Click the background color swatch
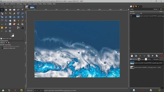 click(x=13, y=36)
